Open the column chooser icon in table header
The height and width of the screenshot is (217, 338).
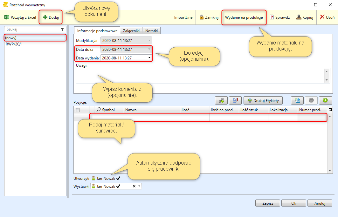pyautogui.click(x=330, y=110)
